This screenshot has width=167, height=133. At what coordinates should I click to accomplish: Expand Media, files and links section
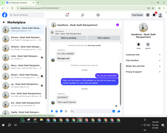(x=143, y=66)
